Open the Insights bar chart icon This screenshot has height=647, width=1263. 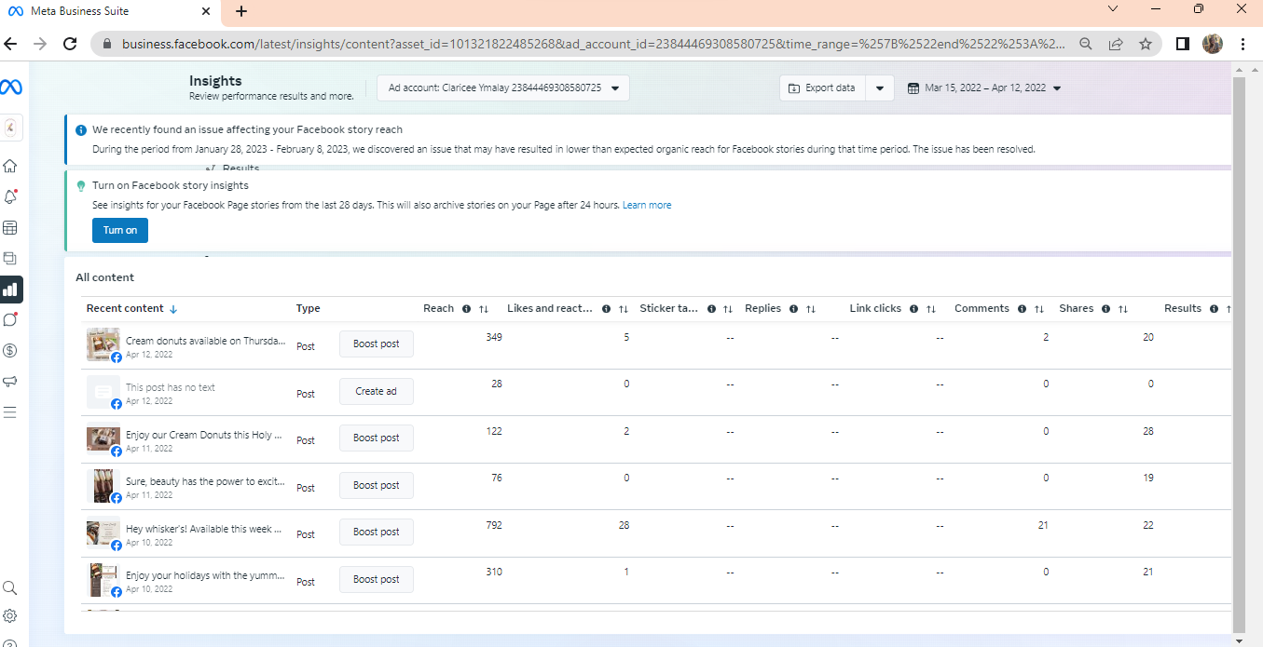click(x=10, y=290)
